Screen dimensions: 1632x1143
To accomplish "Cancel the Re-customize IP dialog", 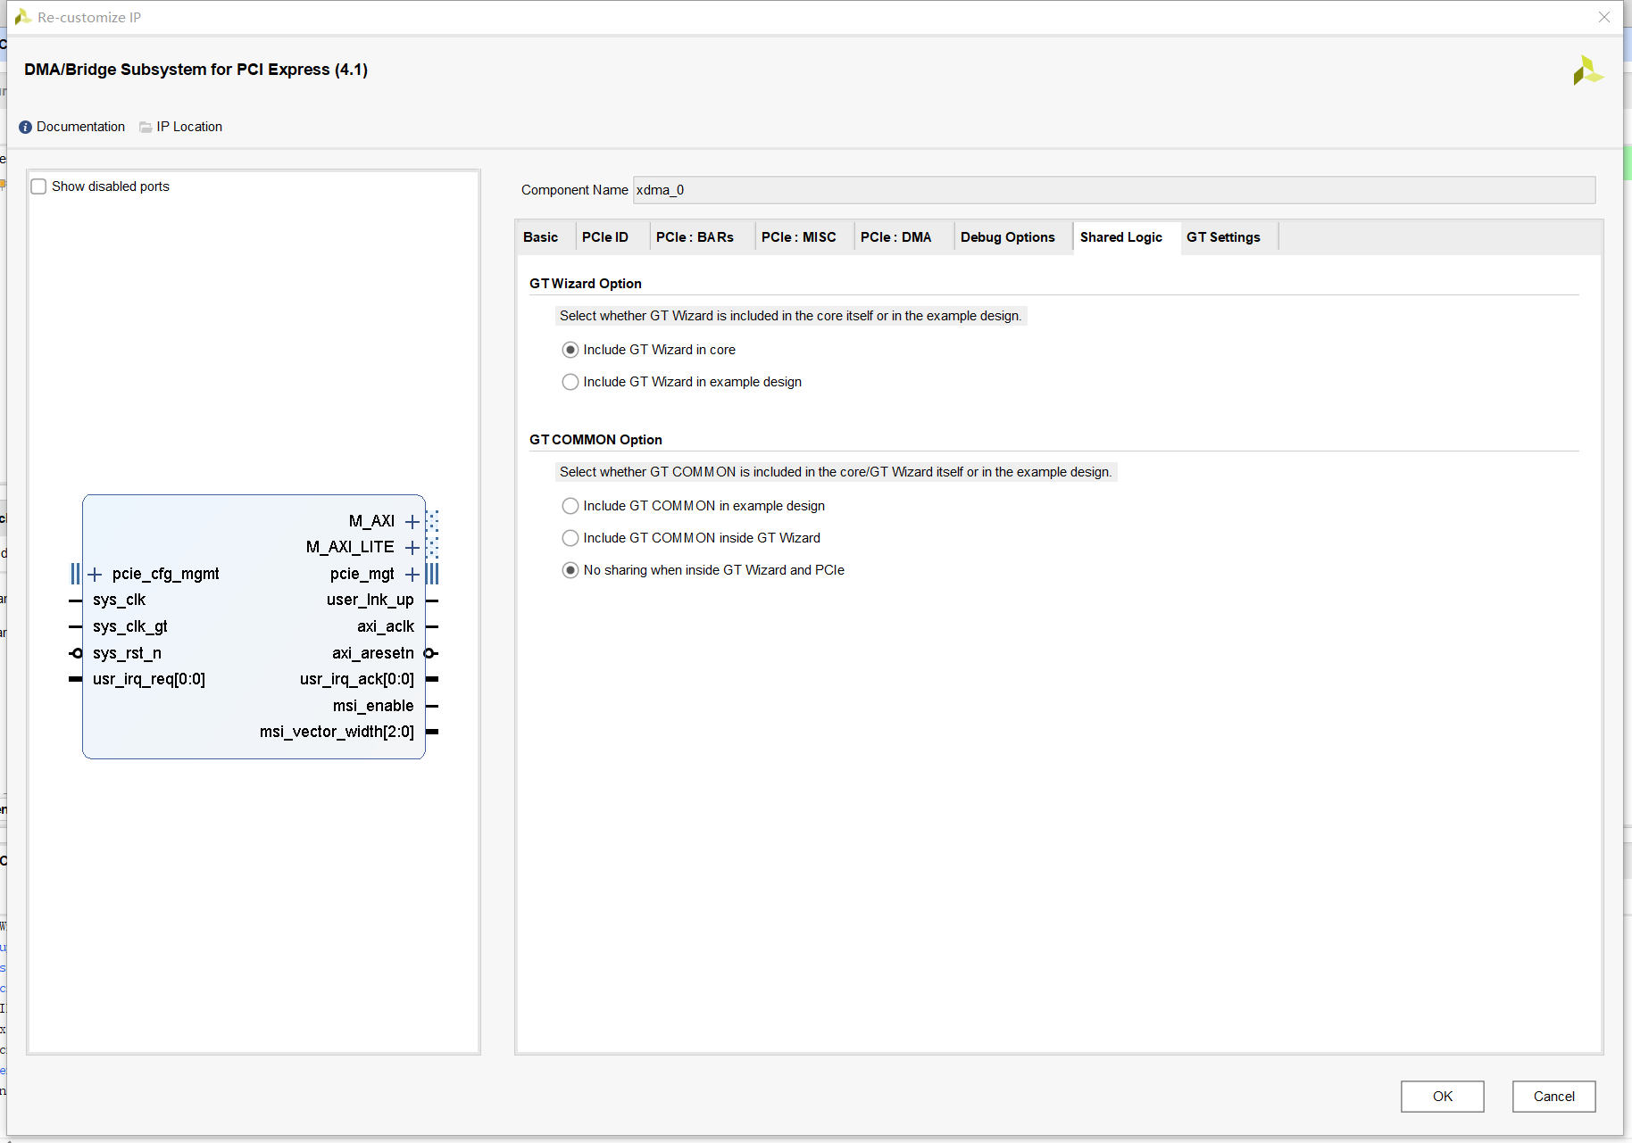I will pyautogui.click(x=1553, y=1097).
